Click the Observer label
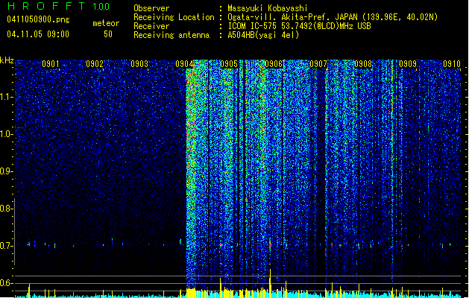Viewport: 469px width, 298px height. pos(151,8)
